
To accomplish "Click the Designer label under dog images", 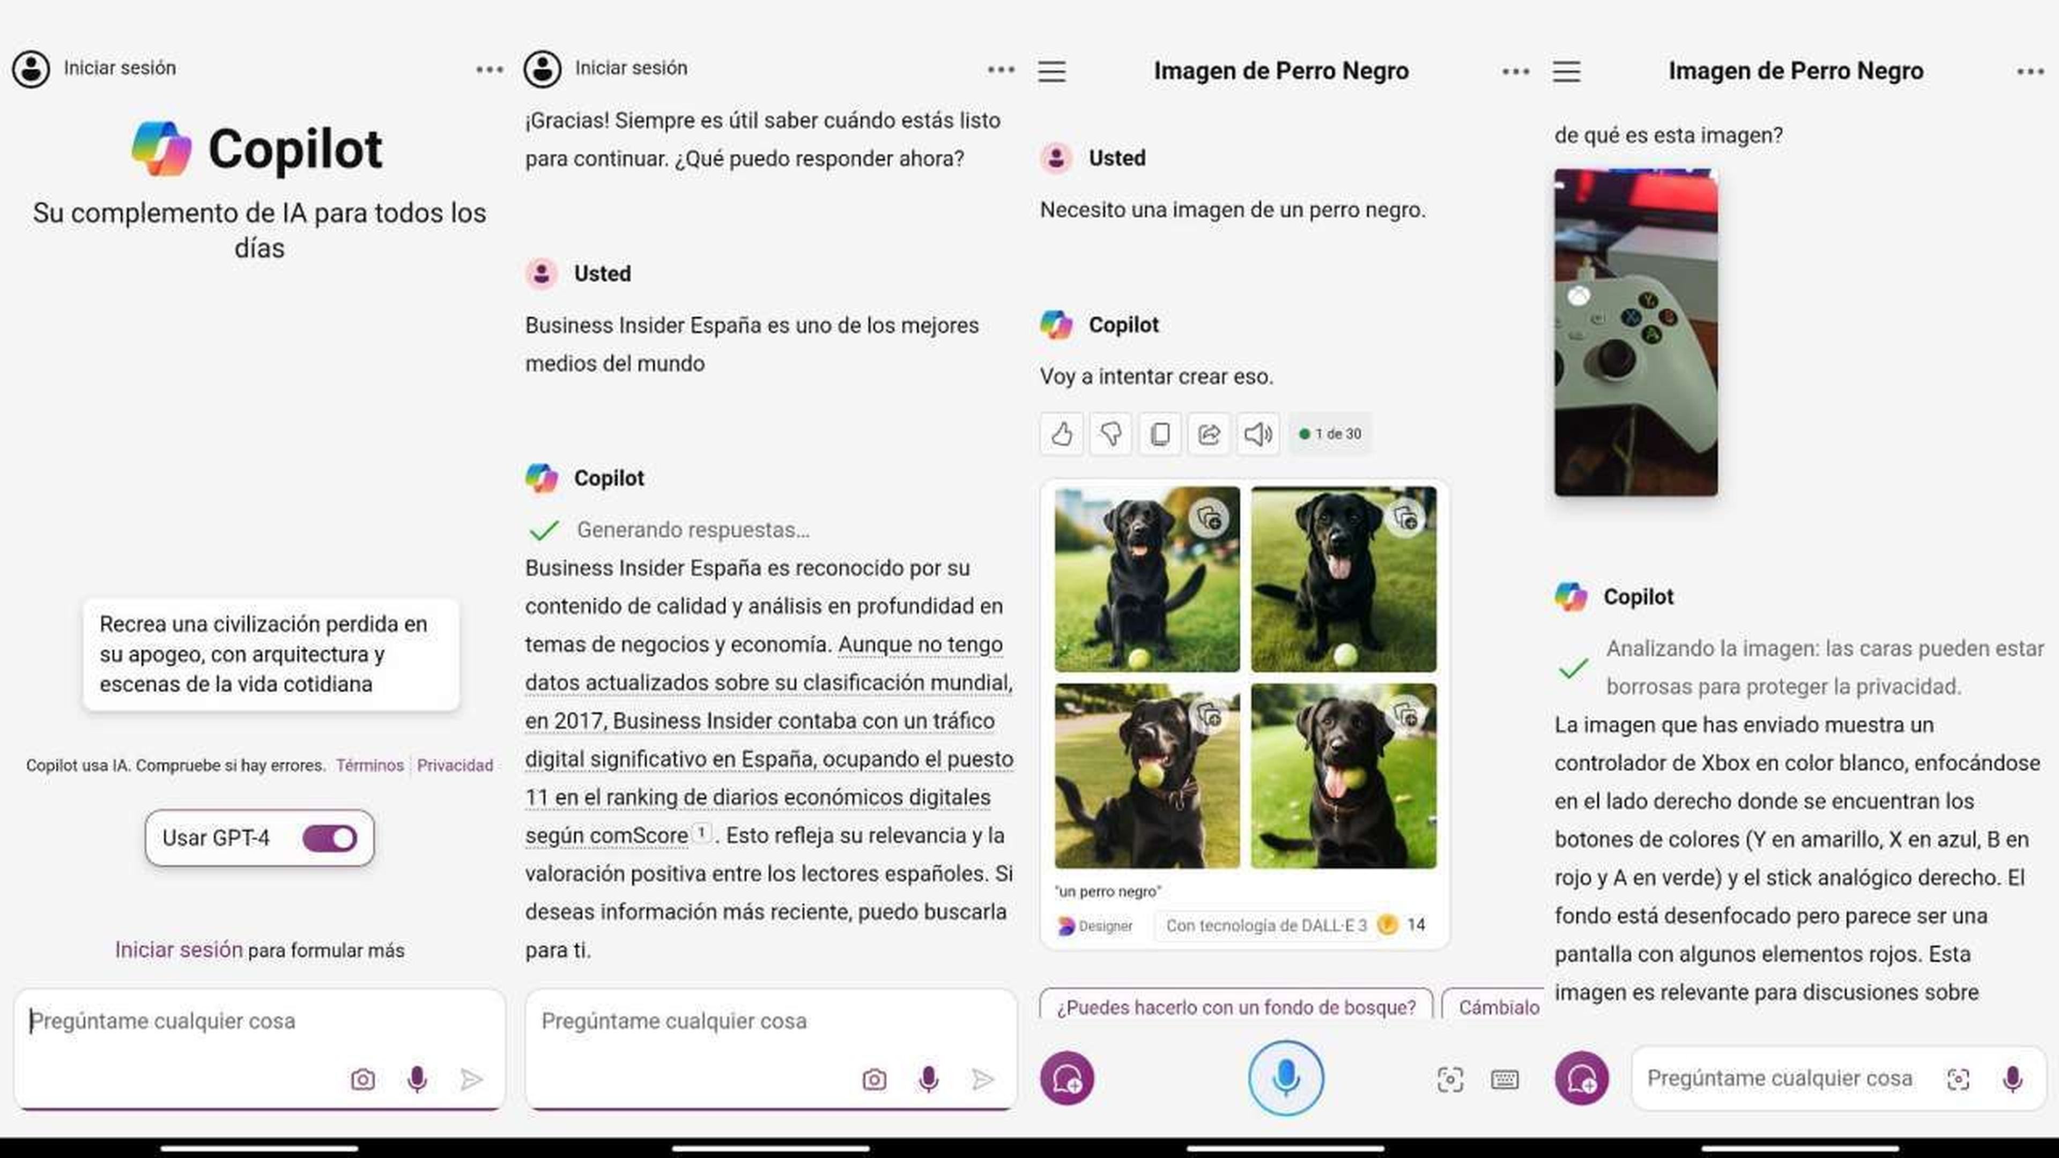I will (x=1095, y=925).
